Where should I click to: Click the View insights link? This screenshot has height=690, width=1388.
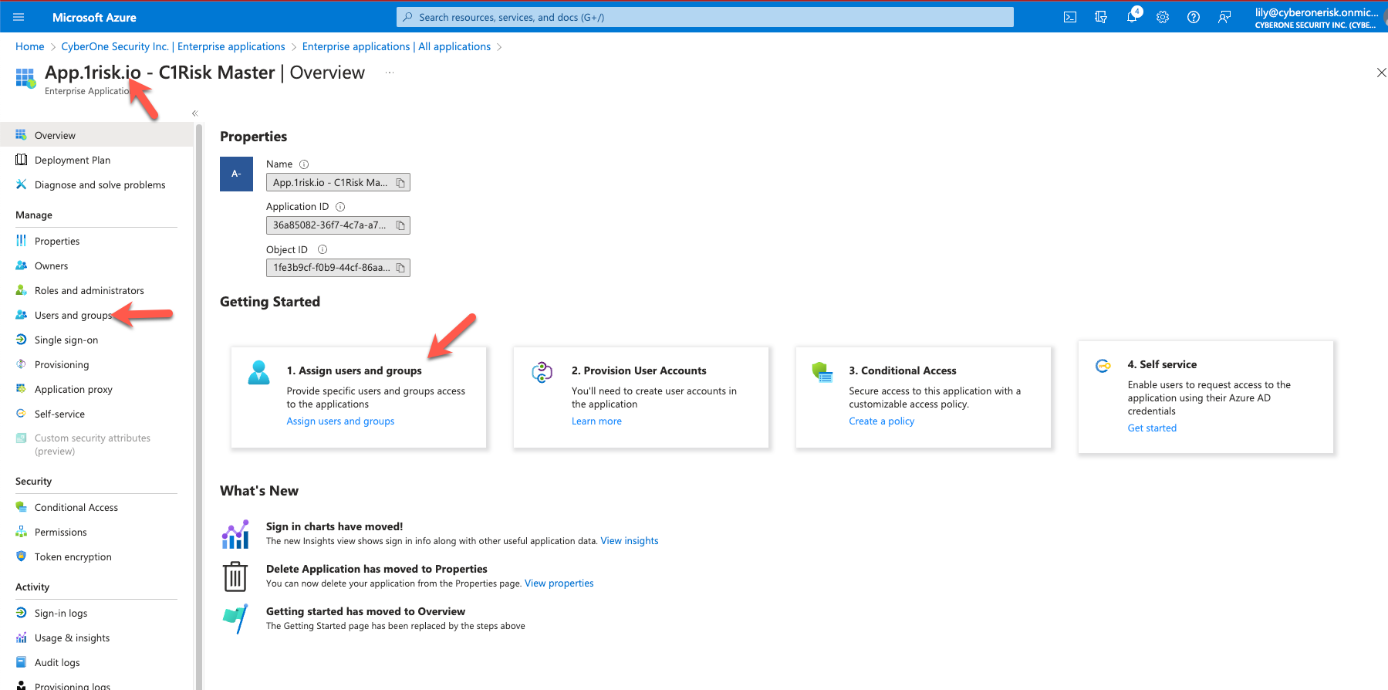pyautogui.click(x=630, y=541)
